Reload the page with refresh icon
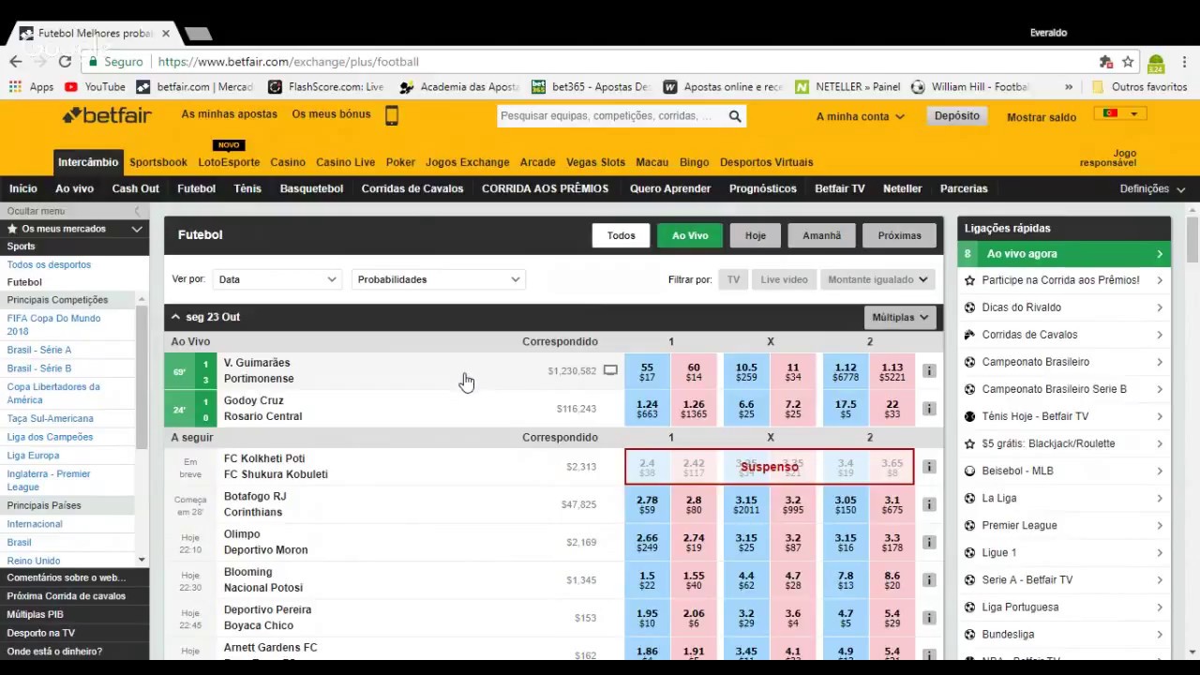This screenshot has height=675, width=1200. [65, 62]
